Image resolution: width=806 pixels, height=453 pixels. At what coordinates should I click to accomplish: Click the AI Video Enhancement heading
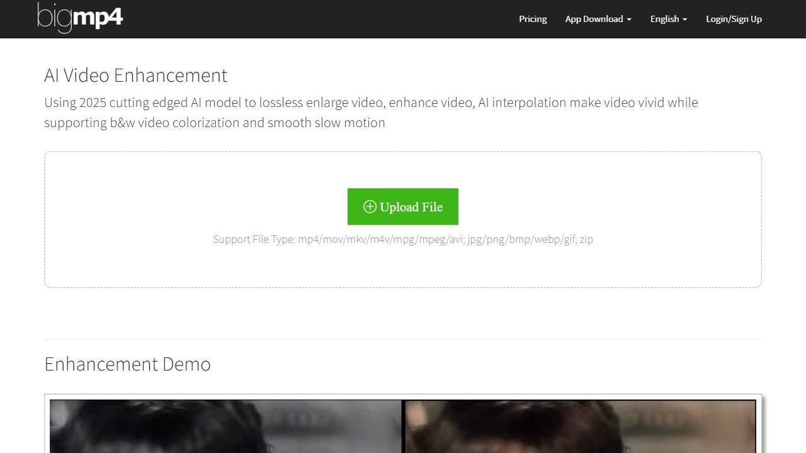click(x=135, y=75)
